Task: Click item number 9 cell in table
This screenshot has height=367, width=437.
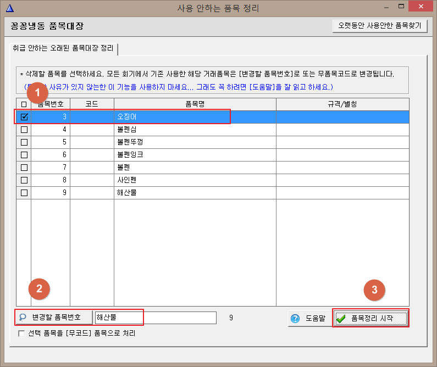Action: pos(51,193)
